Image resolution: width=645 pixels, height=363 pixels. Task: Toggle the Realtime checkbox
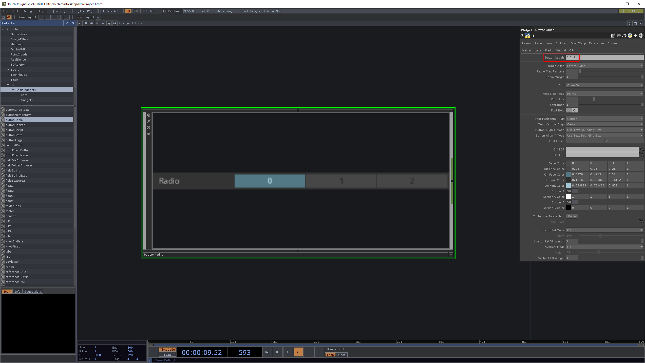(x=165, y=11)
